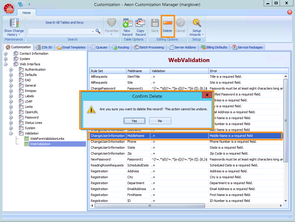This screenshot has height=222, width=295.
Task: Open the Batch Processing tab
Action: 149,47
